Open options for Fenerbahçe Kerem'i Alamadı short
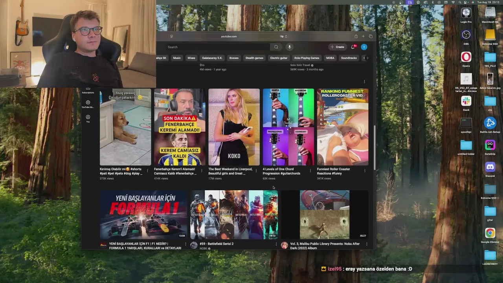Image resolution: width=503 pixels, height=283 pixels. pyautogui.click(x=202, y=171)
